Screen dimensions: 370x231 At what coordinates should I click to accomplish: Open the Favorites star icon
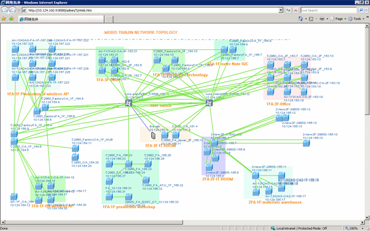pos(4,18)
